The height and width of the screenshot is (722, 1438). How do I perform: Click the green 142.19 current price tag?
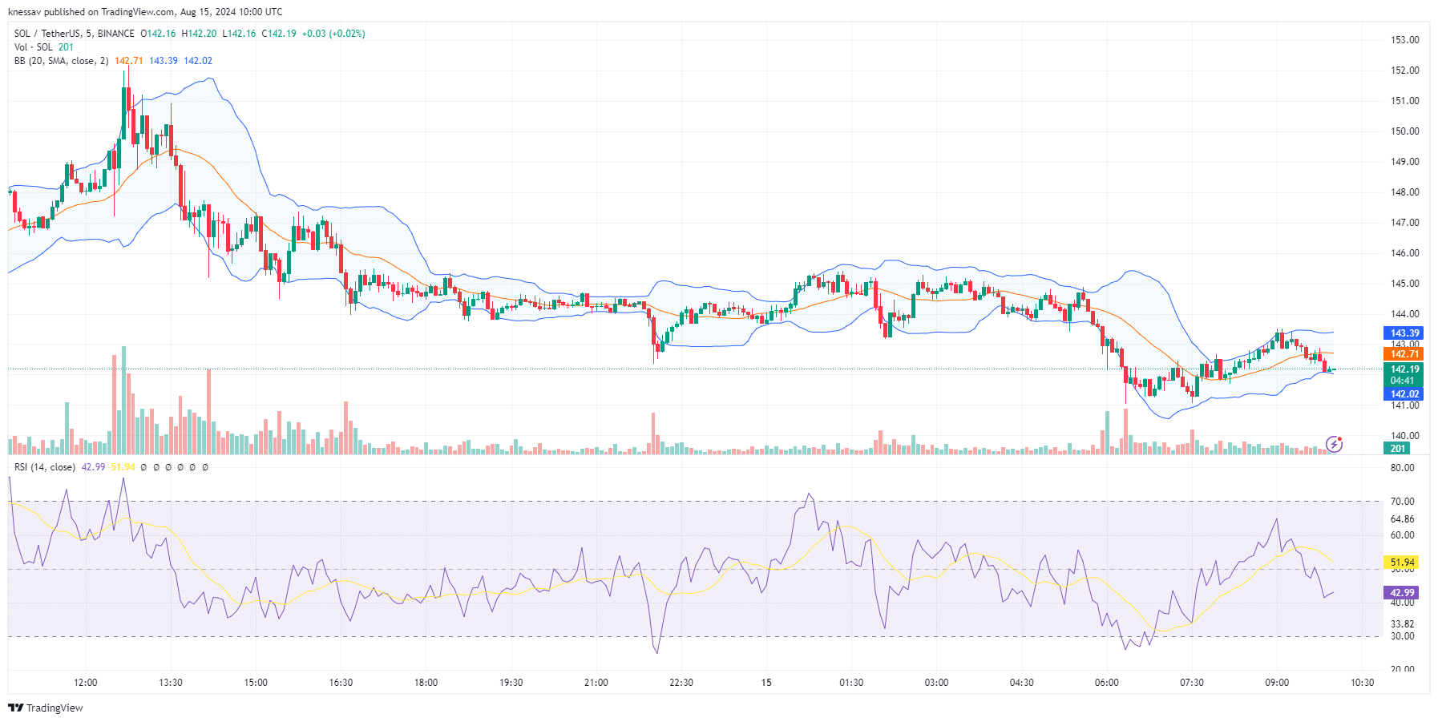point(1404,369)
